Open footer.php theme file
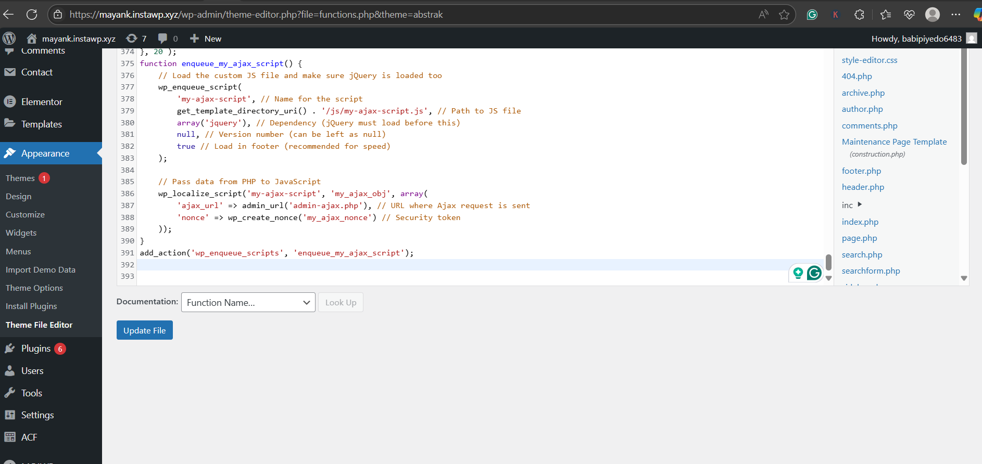 861,171
